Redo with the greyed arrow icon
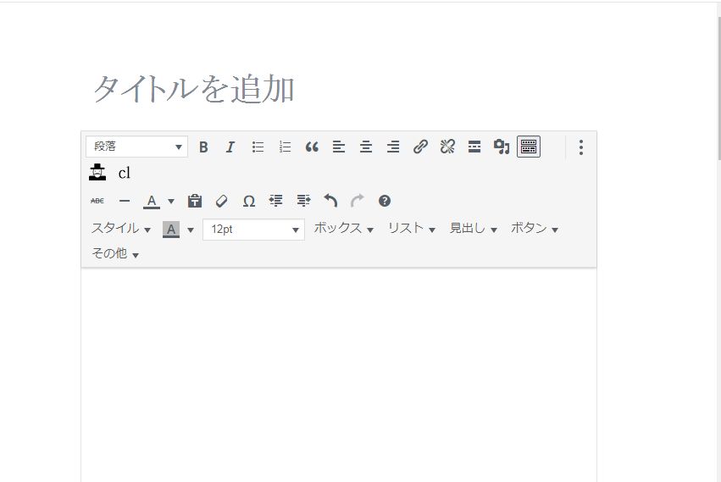This screenshot has width=721, height=482. tap(358, 201)
